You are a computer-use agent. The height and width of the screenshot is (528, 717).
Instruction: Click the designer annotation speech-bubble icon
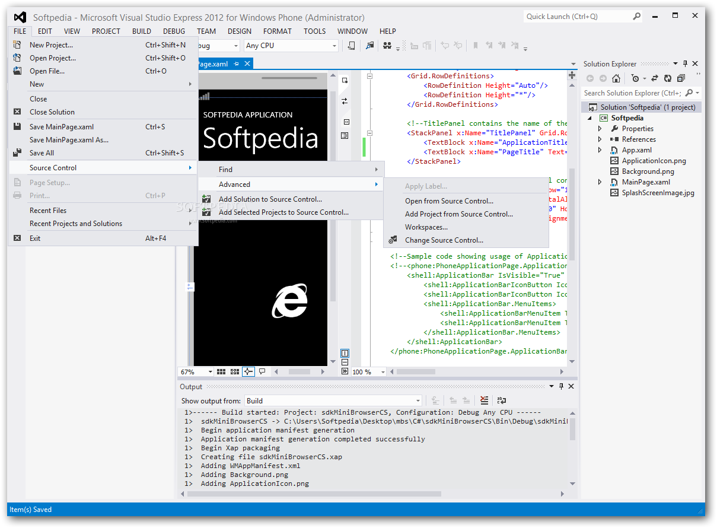(x=262, y=371)
